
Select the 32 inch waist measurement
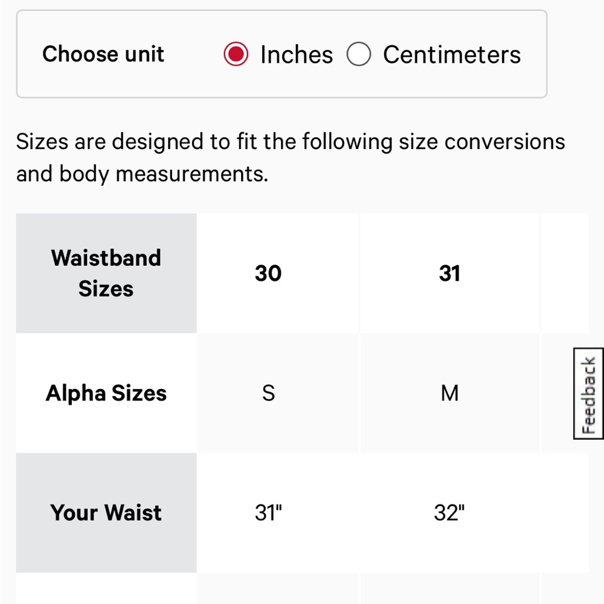point(449,513)
